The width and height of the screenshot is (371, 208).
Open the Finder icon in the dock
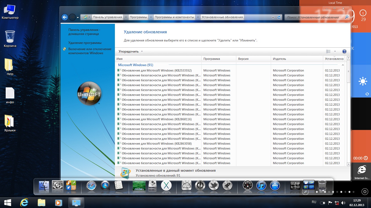click(44, 186)
